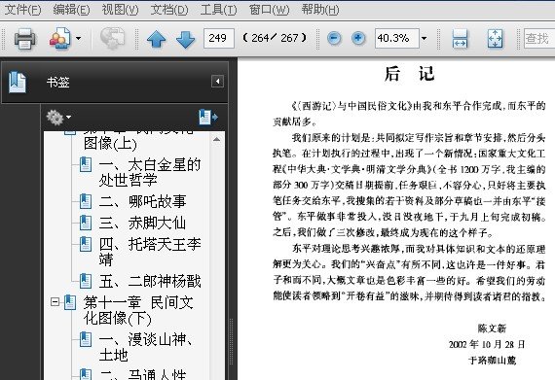
Task: Open the 视图(V) menu
Action: click(120, 10)
